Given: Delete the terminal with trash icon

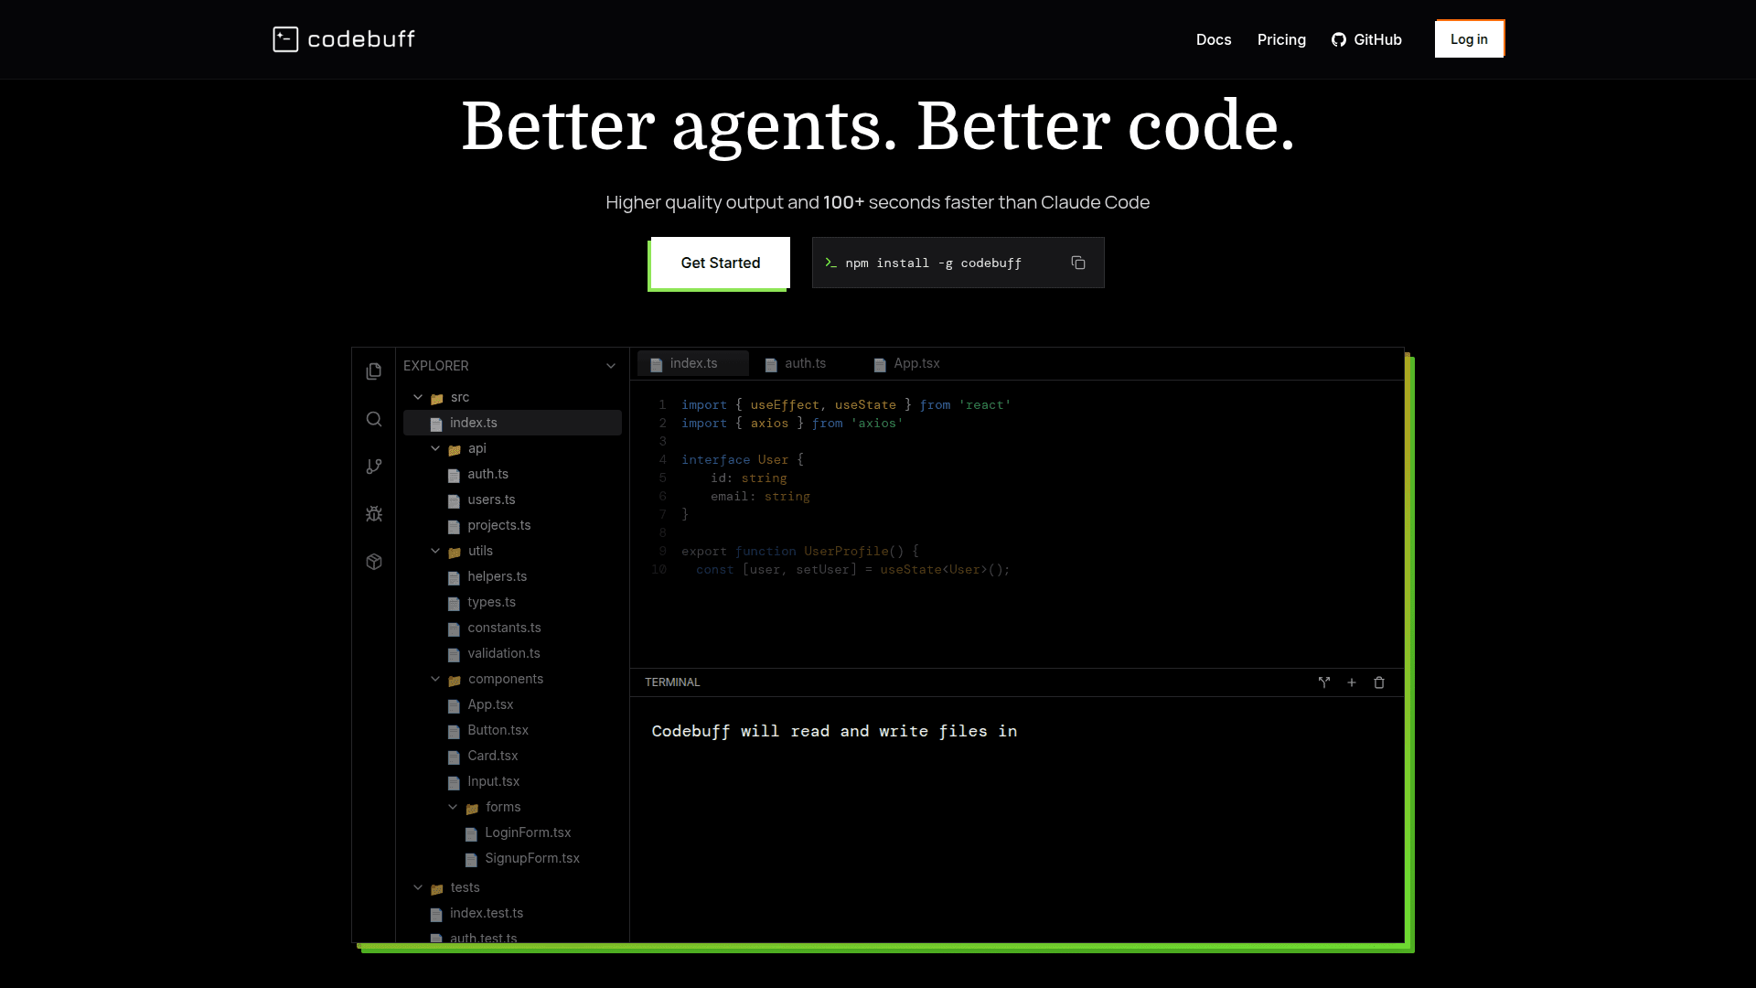Looking at the screenshot, I should click(x=1379, y=682).
